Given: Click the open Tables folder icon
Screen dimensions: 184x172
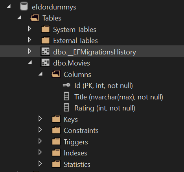Looking at the screenshot, I should click(x=35, y=18).
